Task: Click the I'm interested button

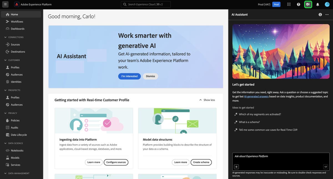Action: 129,76
